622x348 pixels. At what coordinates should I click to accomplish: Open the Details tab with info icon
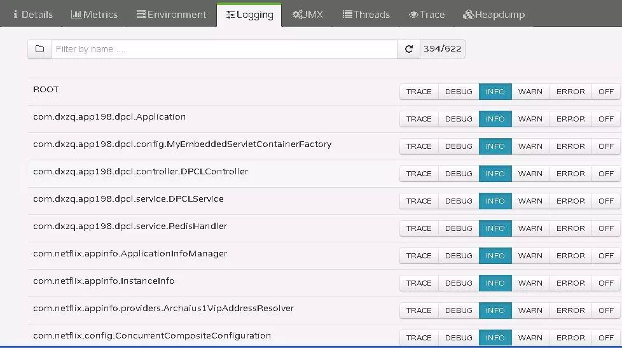click(33, 14)
